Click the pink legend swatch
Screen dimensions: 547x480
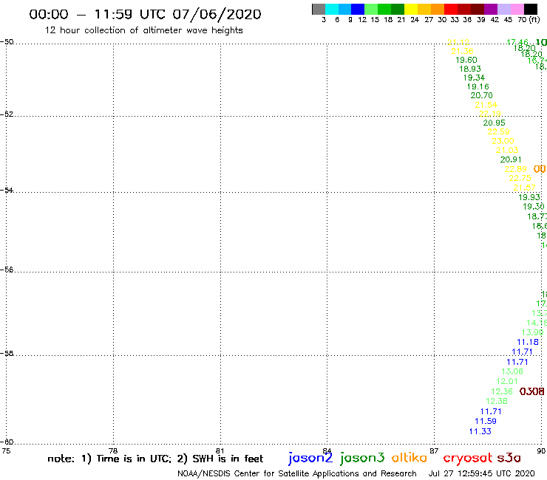tap(517, 9)
